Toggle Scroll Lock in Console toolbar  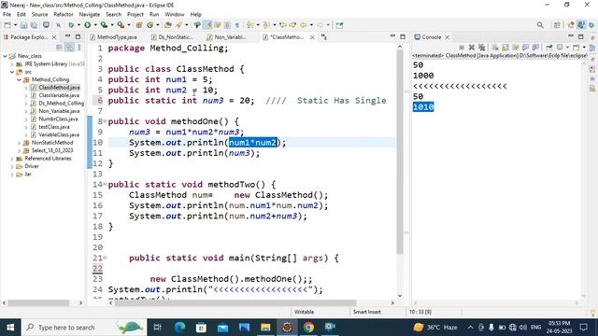[x=505, y=48]
